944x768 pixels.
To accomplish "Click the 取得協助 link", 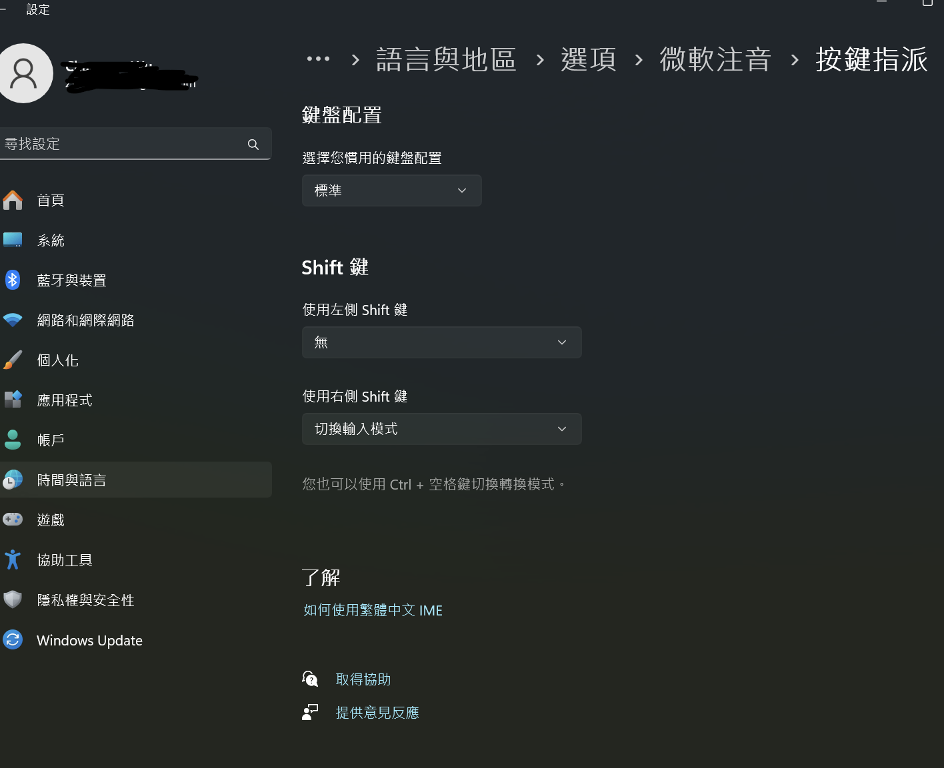I will 363,679.
